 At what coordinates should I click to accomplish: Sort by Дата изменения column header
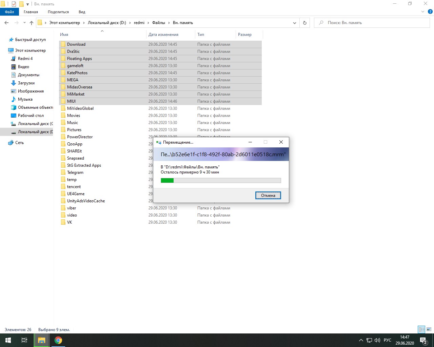click(171, 35)
